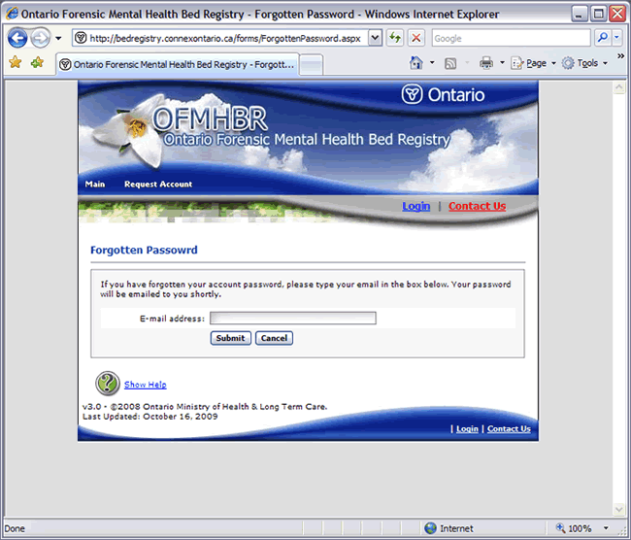Click the red Contact Us link
Viewport: 631px width, 540px height.
pyautogui.click(x=478, y=206)
